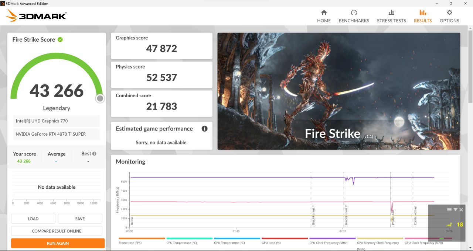Click Graphics test 1 timeline marker
This screenshot has height=251, width=473.
click(313, 216)
